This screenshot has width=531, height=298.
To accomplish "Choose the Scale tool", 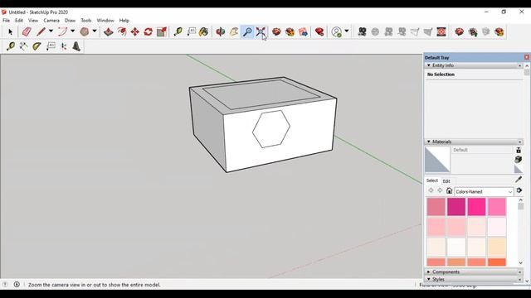I will tap(162, 31).
